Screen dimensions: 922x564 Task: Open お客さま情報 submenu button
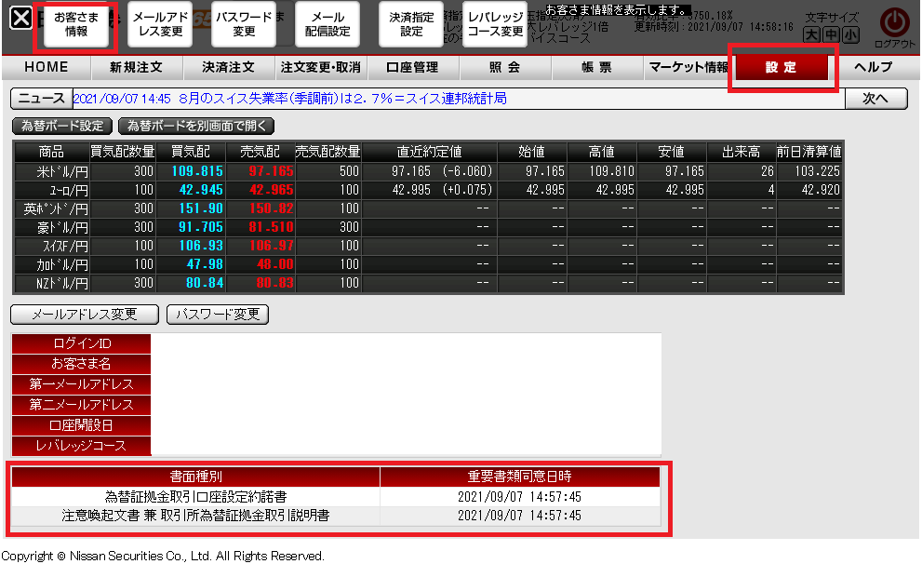tap(76, 24)
